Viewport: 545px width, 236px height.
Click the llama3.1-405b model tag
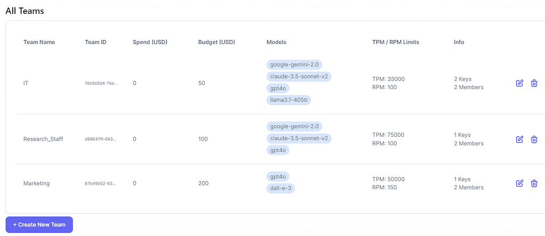click(x=288, y=100)
